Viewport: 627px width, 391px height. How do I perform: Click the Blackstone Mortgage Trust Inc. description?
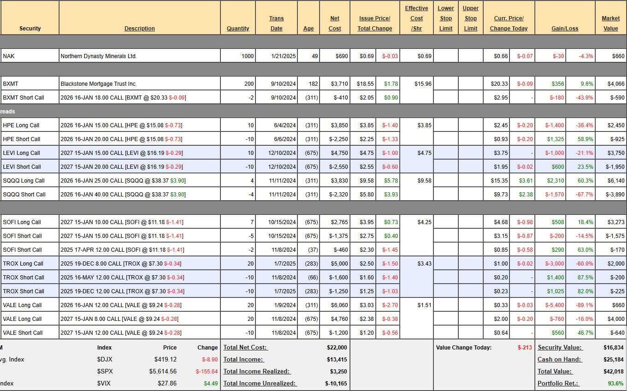point(99,84)
